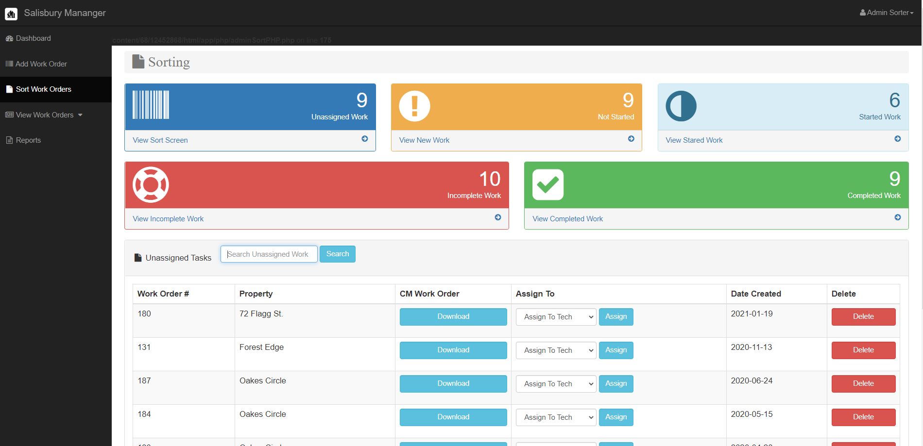Click the View New Work link
923x446 pixels.
click(424, 140)
